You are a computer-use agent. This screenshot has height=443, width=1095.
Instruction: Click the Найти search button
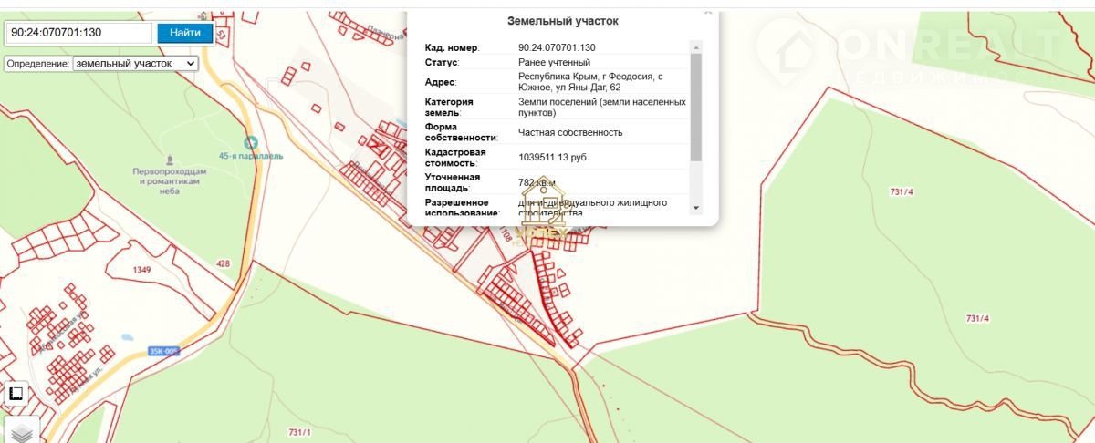tap(185, 33)
